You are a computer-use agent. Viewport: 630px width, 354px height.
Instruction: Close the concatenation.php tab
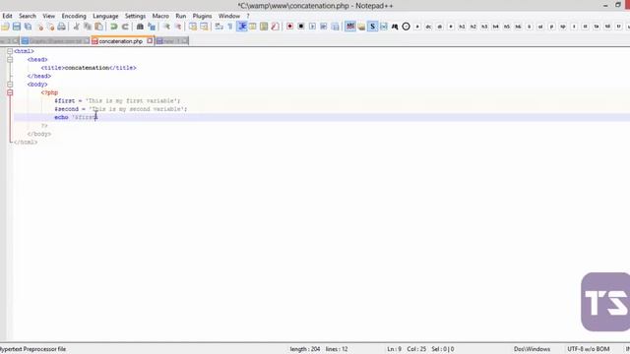pyautogui.click(x=150, y=41)
